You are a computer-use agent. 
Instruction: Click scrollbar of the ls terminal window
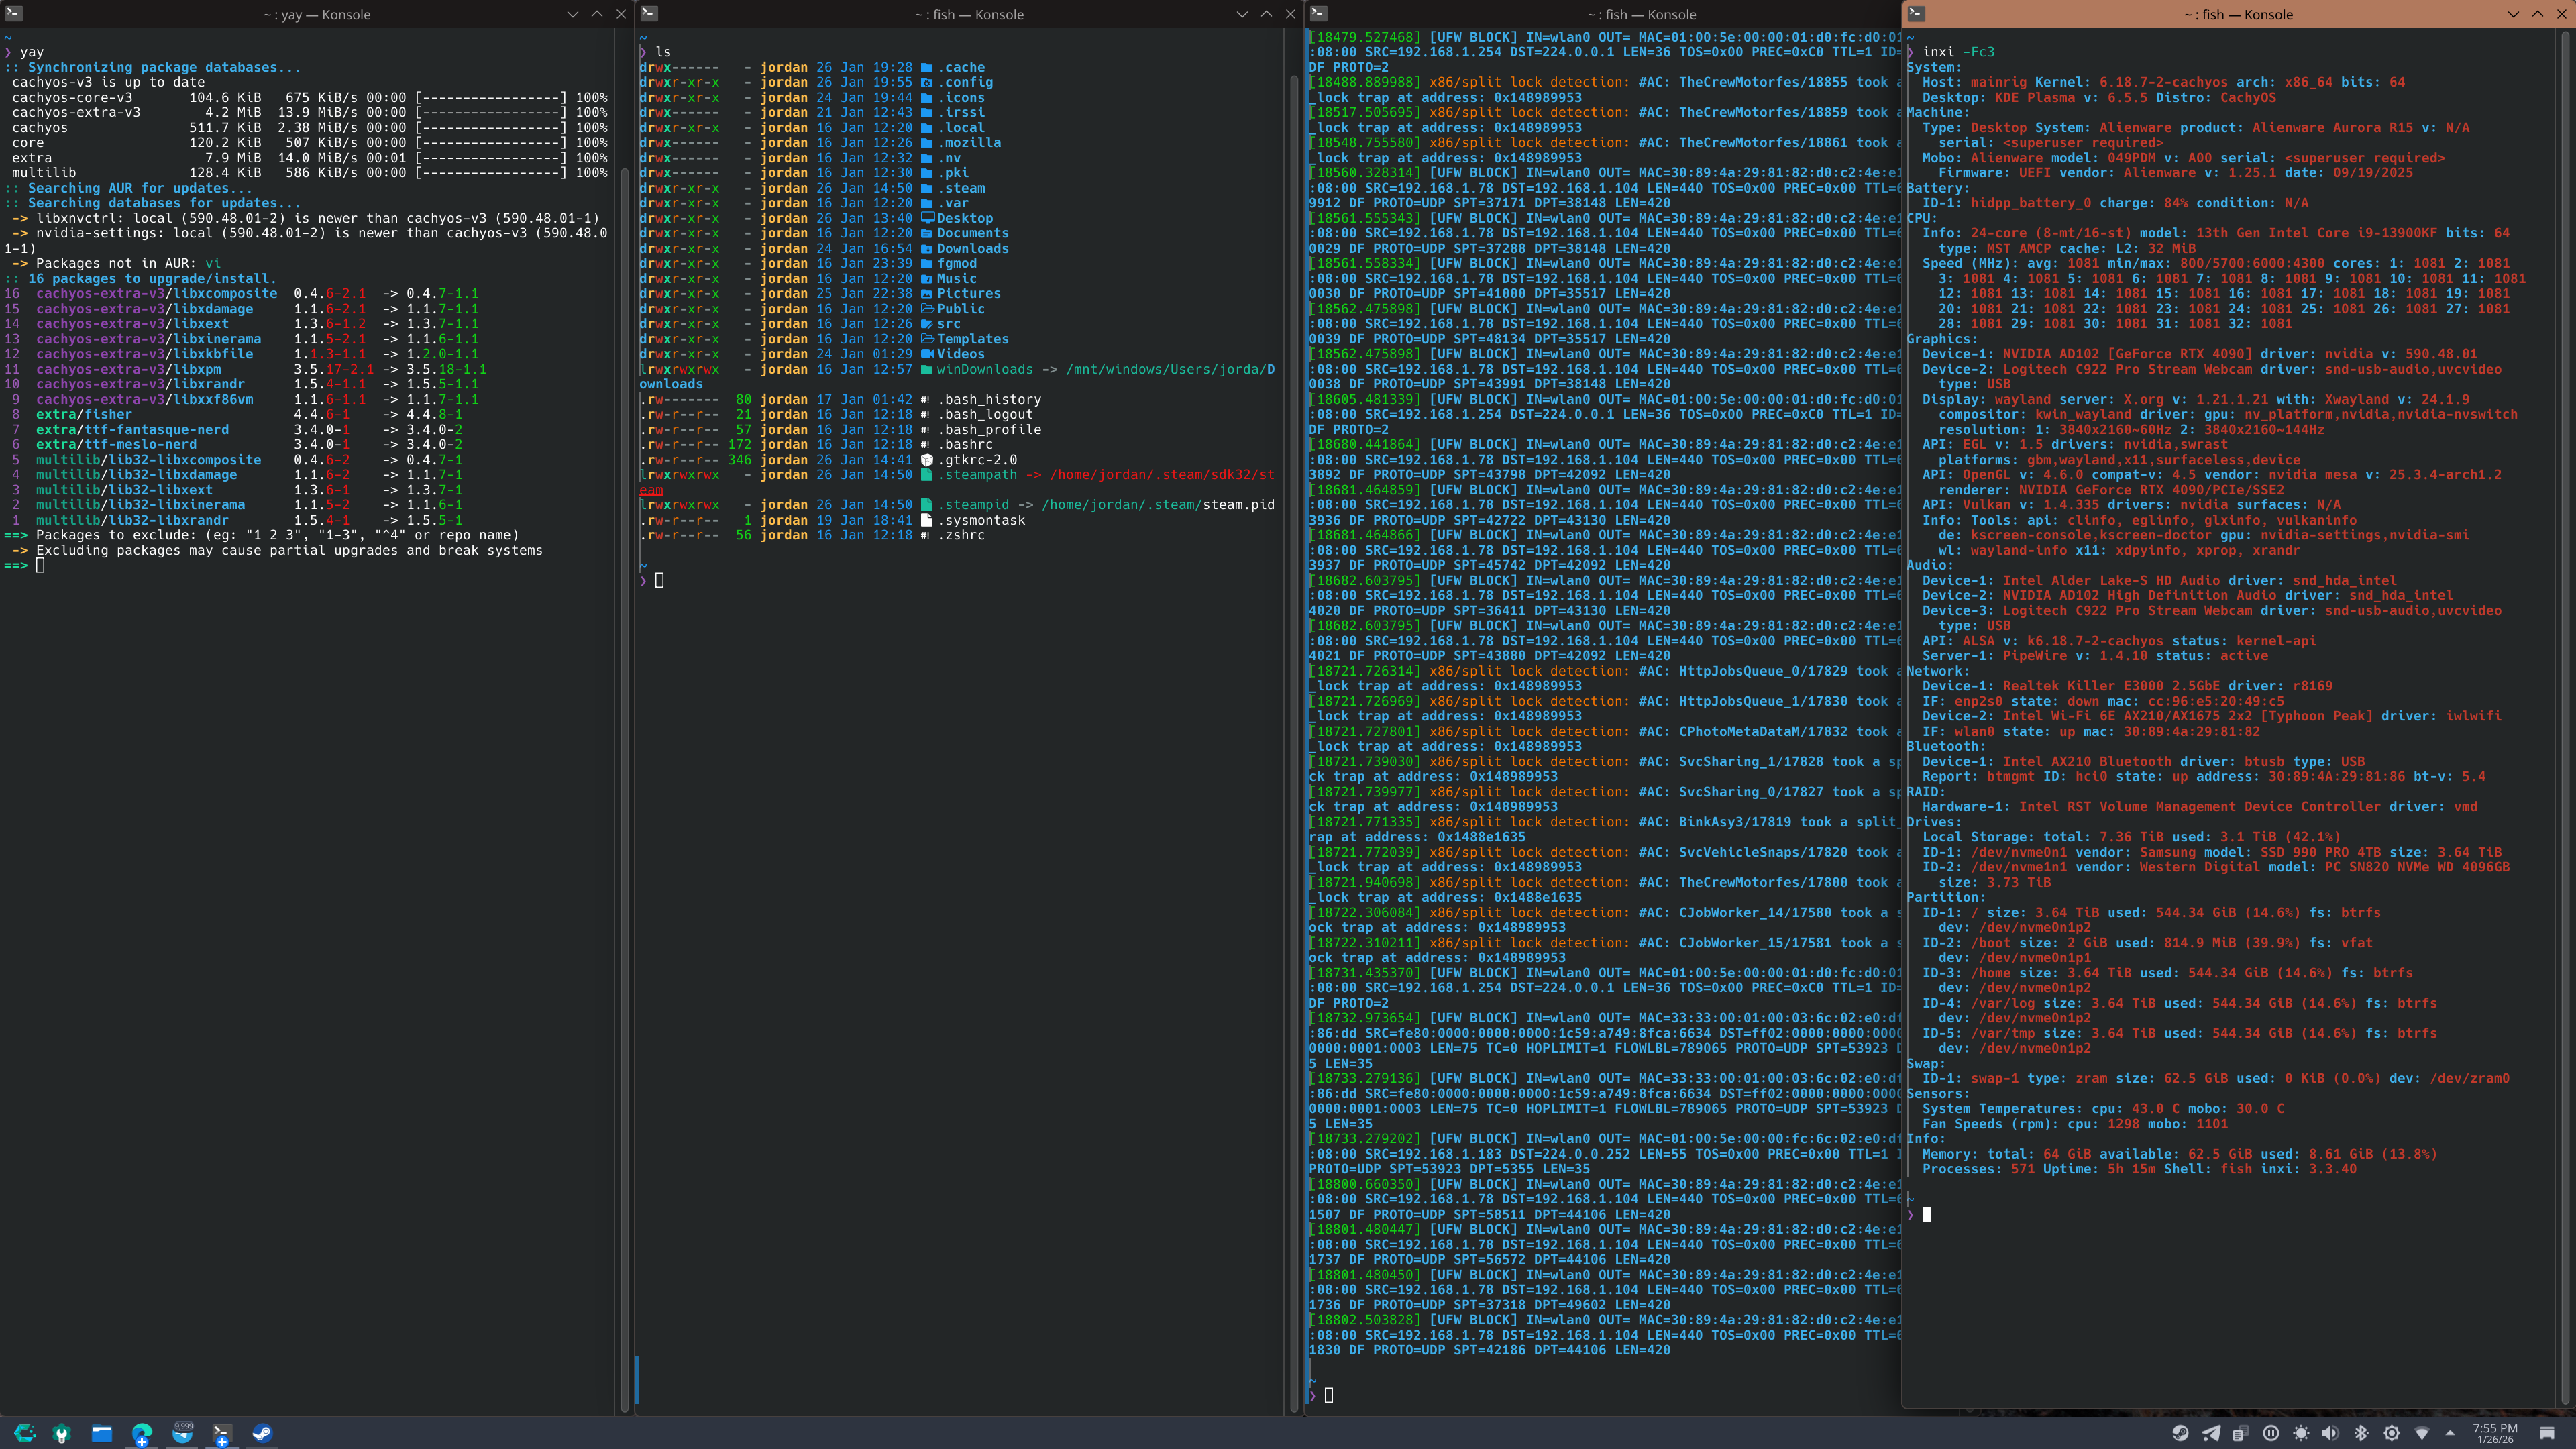click(x=1294, y=700)
